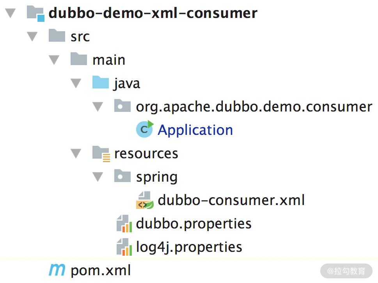
Task: Click the blue java source folder icon
Action: (x=100, y=83)
